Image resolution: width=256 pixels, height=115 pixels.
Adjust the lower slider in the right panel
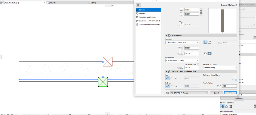click(254, 25)
